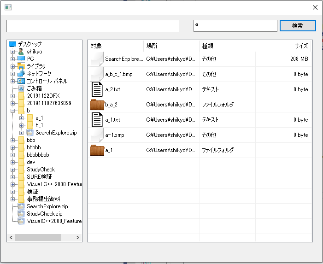
Task: Click the ネットワーク network icon
Action: [21, 74]
